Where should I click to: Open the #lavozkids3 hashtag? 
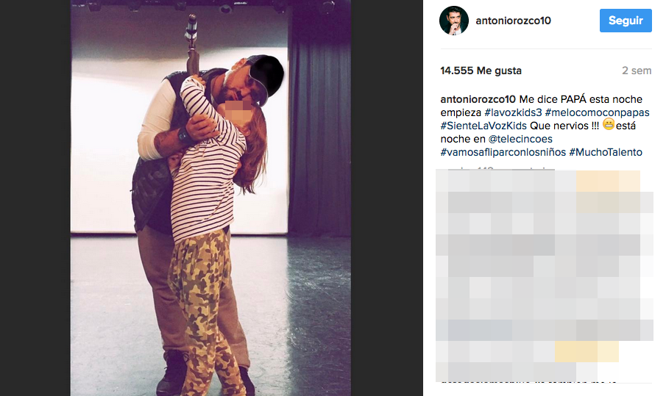click(x=513, y=112)
